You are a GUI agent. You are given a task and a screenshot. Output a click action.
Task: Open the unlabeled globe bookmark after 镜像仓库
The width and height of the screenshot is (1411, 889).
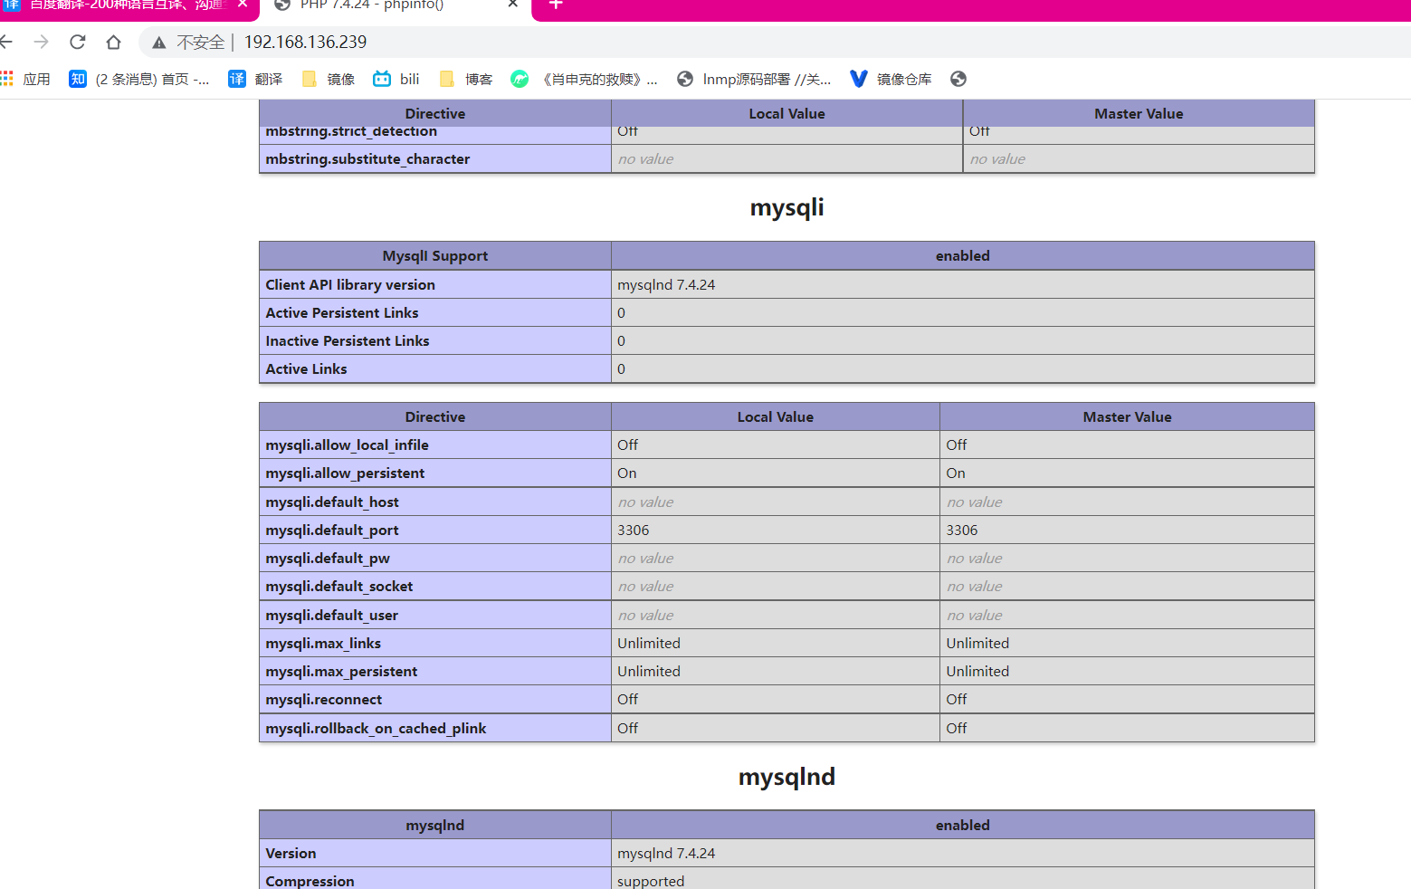point(958,79)
